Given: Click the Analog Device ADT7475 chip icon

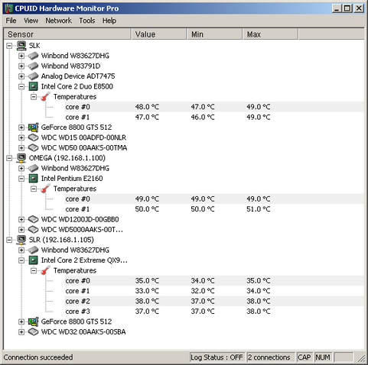Looking at the screenshot, I should tap(33, 76).
